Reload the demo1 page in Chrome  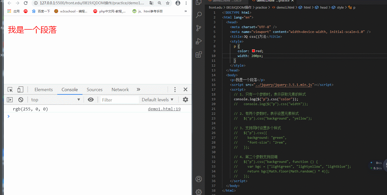coord(26,3)
